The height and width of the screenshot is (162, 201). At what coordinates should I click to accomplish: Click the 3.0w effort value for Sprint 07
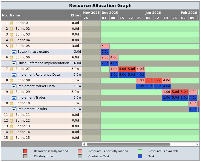(x=75, y=69)
